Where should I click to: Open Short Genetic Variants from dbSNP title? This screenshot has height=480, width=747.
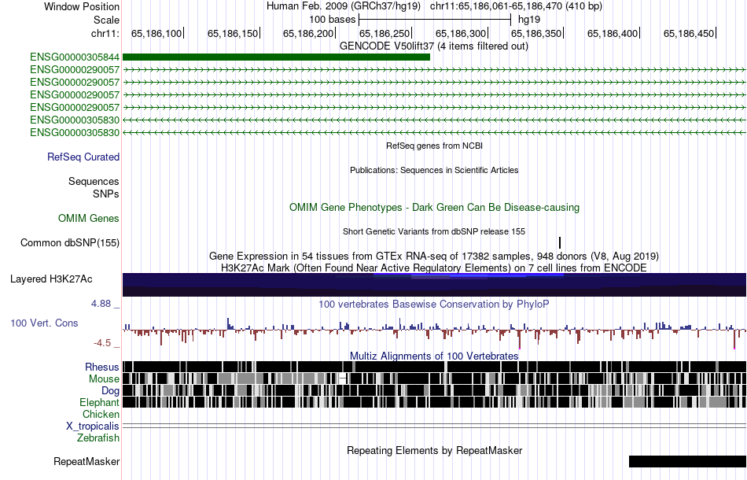point(434,231)
